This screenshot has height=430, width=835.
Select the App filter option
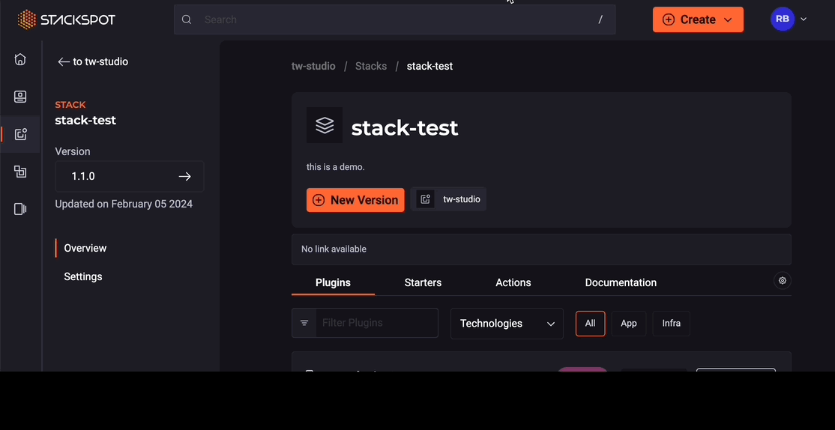[628, 324]
